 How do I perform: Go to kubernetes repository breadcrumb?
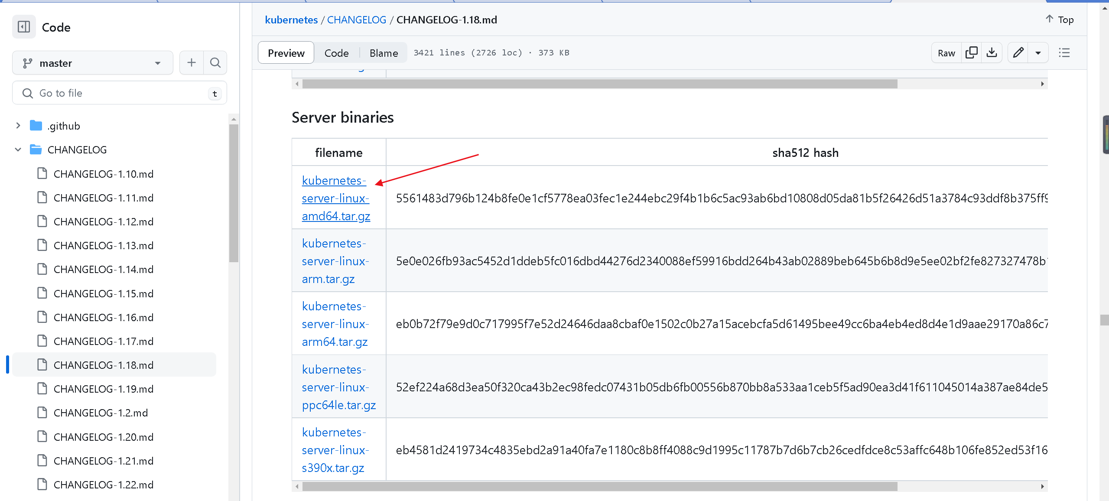(x=291, y=20)
